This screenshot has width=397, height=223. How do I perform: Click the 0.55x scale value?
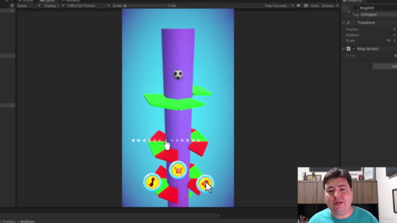[x=172, y=6]
